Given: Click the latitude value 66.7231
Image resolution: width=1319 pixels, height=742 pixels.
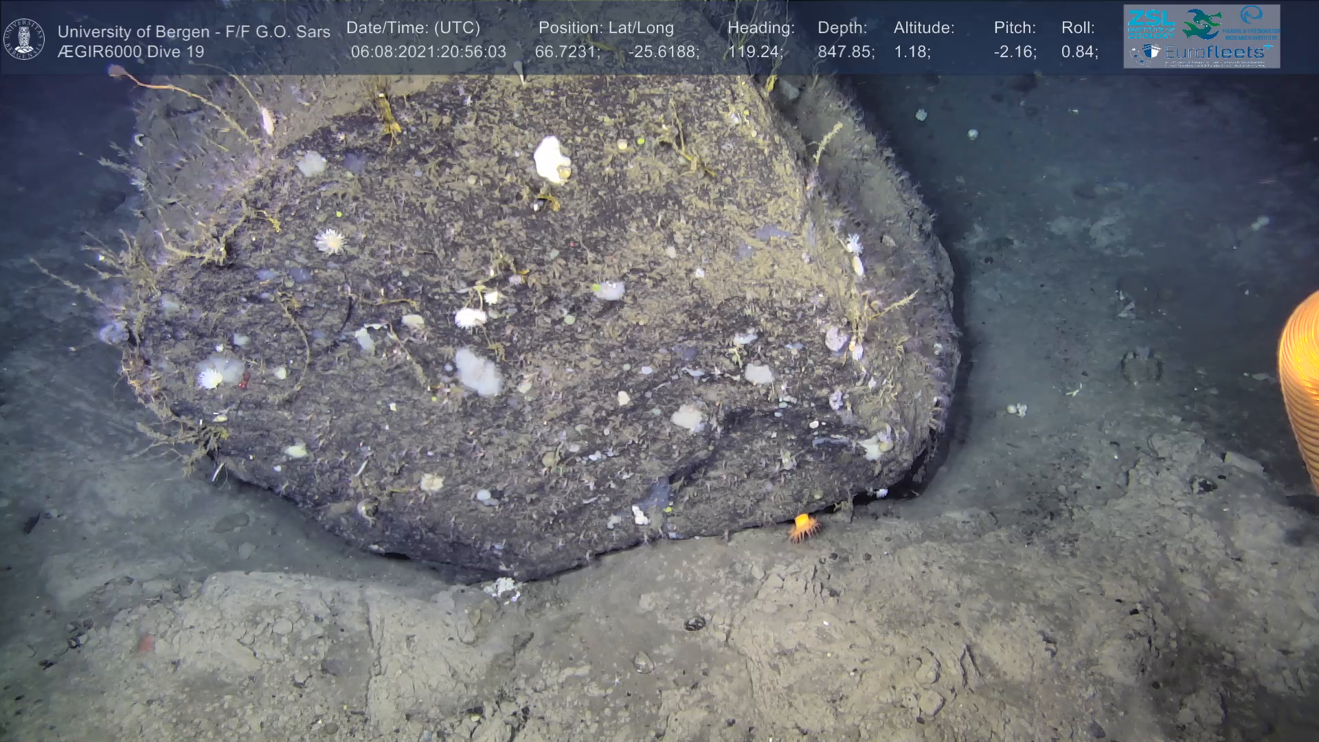Looking at the screenshot, I should click(x=565, y=52).
